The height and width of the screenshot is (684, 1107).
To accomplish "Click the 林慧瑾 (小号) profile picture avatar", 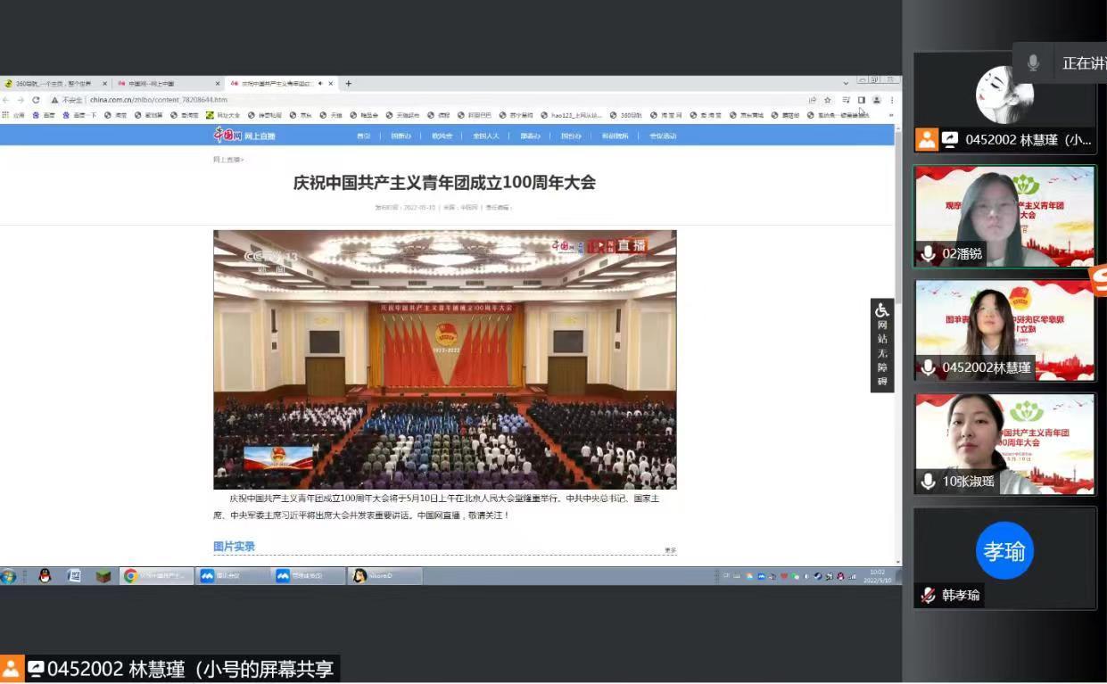I will (1004, 95).
